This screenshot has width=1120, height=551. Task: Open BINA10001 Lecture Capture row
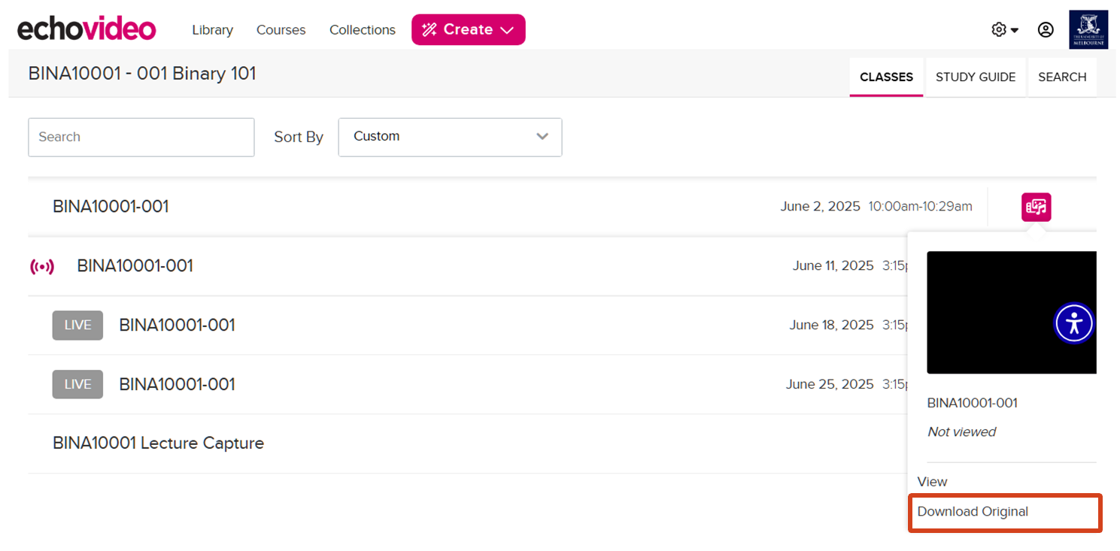158,443
